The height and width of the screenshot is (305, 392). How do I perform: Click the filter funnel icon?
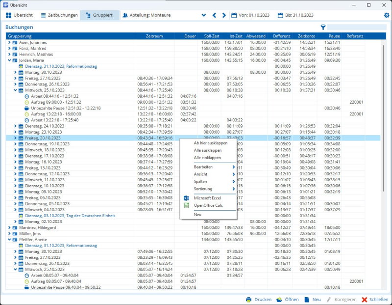[x=323, y=28]
